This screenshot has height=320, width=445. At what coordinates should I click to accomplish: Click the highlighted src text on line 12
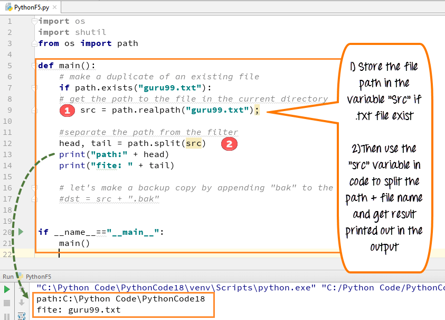[x=194, y=143]
